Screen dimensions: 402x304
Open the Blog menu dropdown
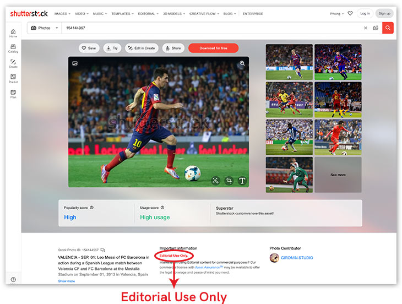230,14
